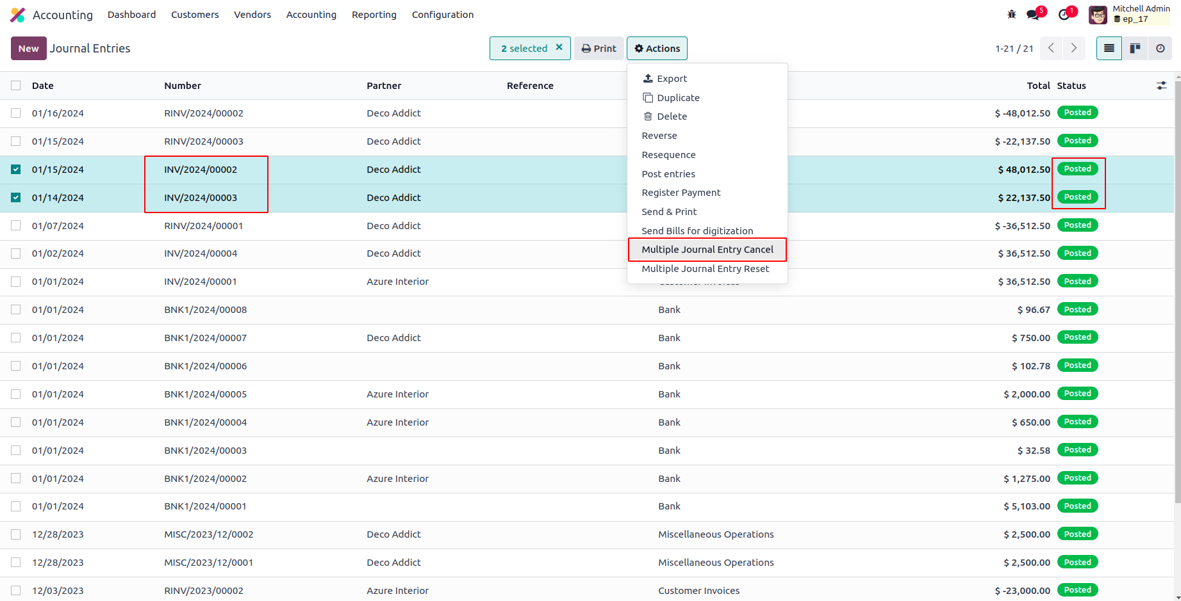Viewport: 1181px width, 601px height.
Task: Go to the previous page of records
Action: [1051, 49]
